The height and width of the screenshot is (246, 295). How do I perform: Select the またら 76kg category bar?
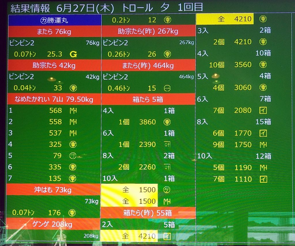(x=55, y=31)
